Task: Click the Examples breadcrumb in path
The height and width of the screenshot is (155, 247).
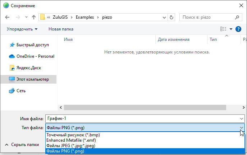Action: pos(84,17)
